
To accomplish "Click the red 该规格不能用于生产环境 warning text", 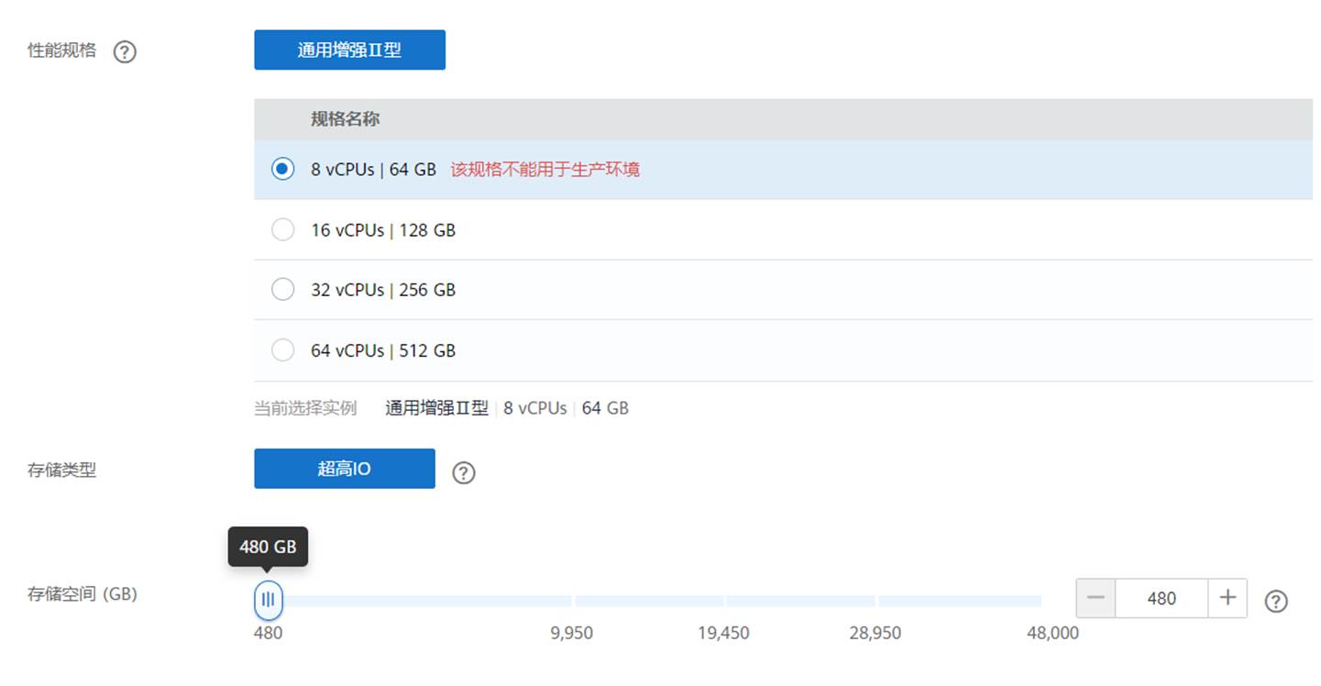I will pyautogui.click(x=545, y=170).
